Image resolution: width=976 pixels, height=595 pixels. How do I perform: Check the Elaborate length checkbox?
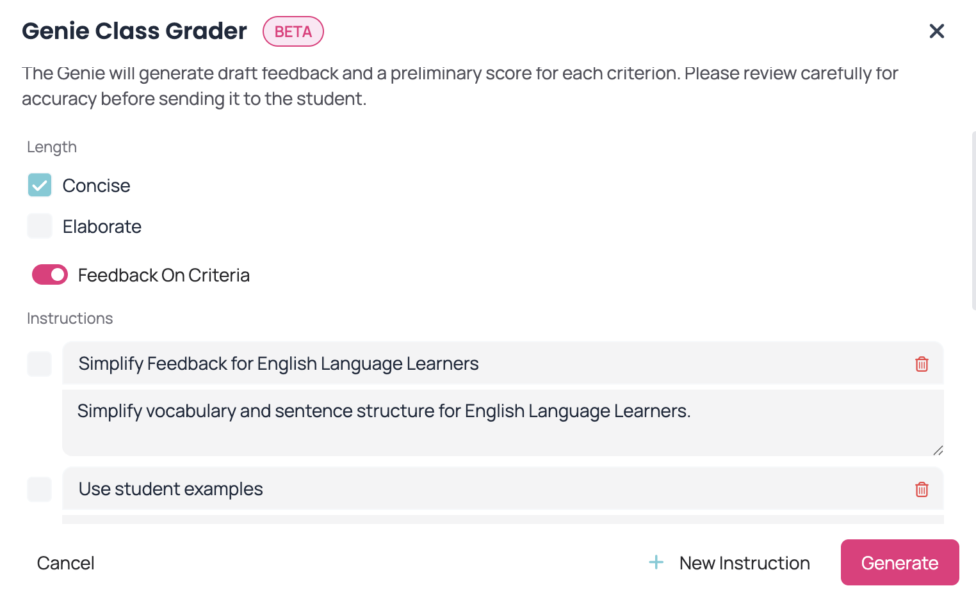coord(40,226)
